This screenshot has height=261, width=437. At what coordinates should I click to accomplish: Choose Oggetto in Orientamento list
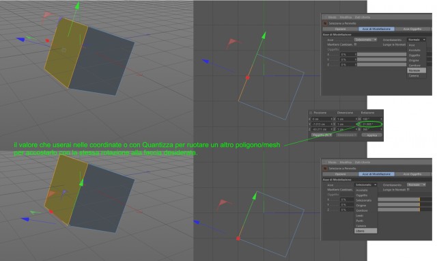(x=417, y=55)
